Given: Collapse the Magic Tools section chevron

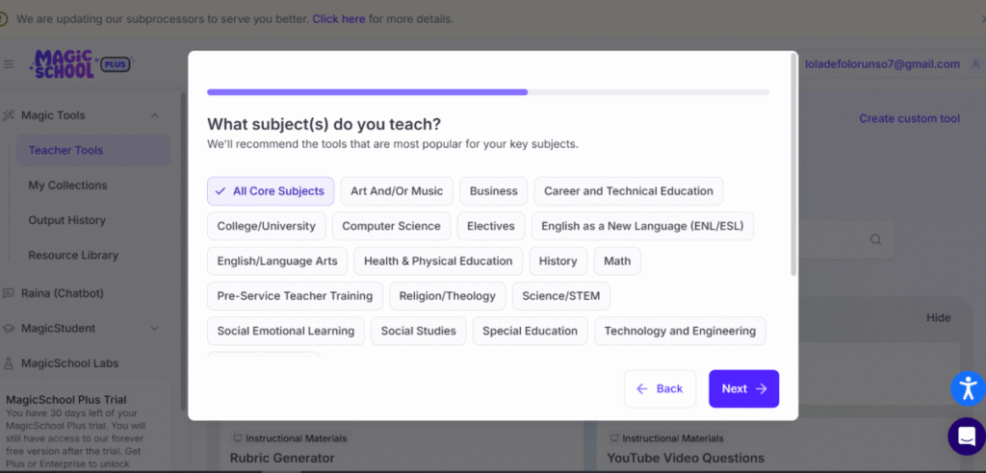Looking at the screenshot, I should coord(155,115).
